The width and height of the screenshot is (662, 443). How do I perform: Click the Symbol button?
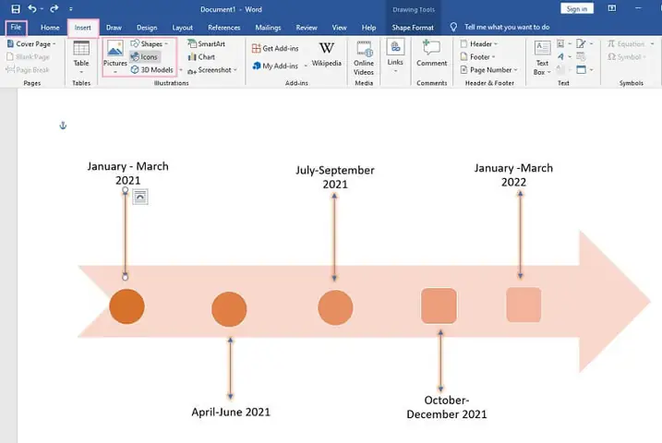[x=626, y=57]
